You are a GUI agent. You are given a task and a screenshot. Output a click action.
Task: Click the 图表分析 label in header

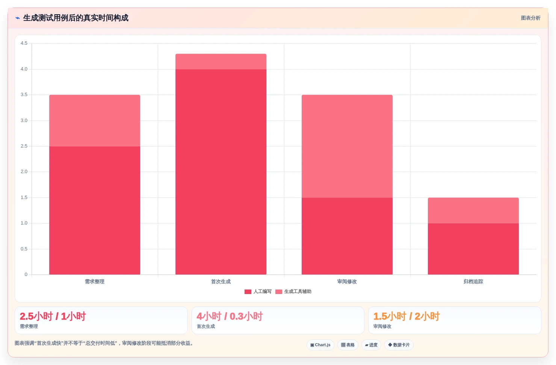pos(530,18)
